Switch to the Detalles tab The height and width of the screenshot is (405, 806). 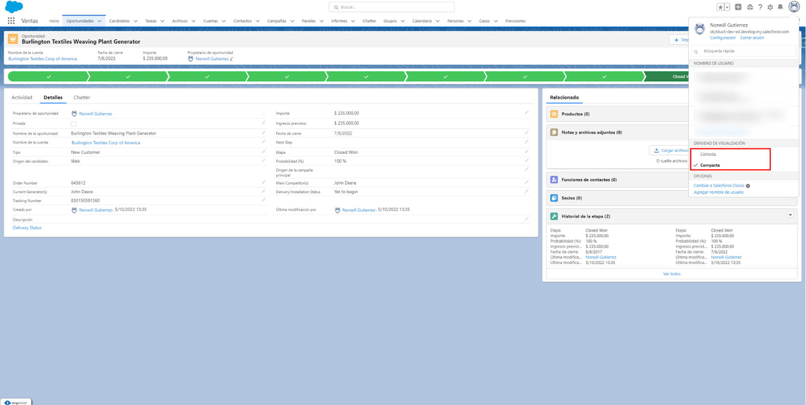(x=53, y=97)
